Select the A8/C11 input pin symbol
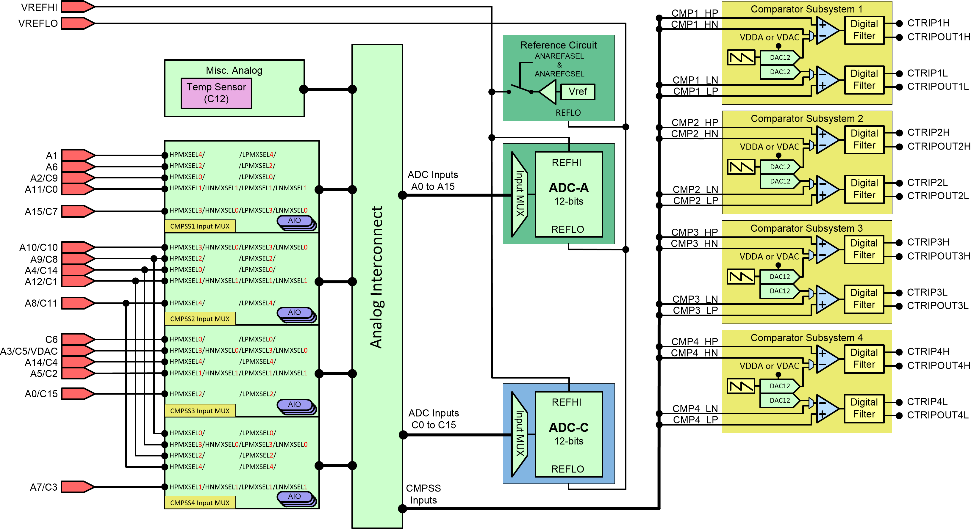The height and width of the screenshot is (529, 971). pyautogui.click(x=78, y=303)
